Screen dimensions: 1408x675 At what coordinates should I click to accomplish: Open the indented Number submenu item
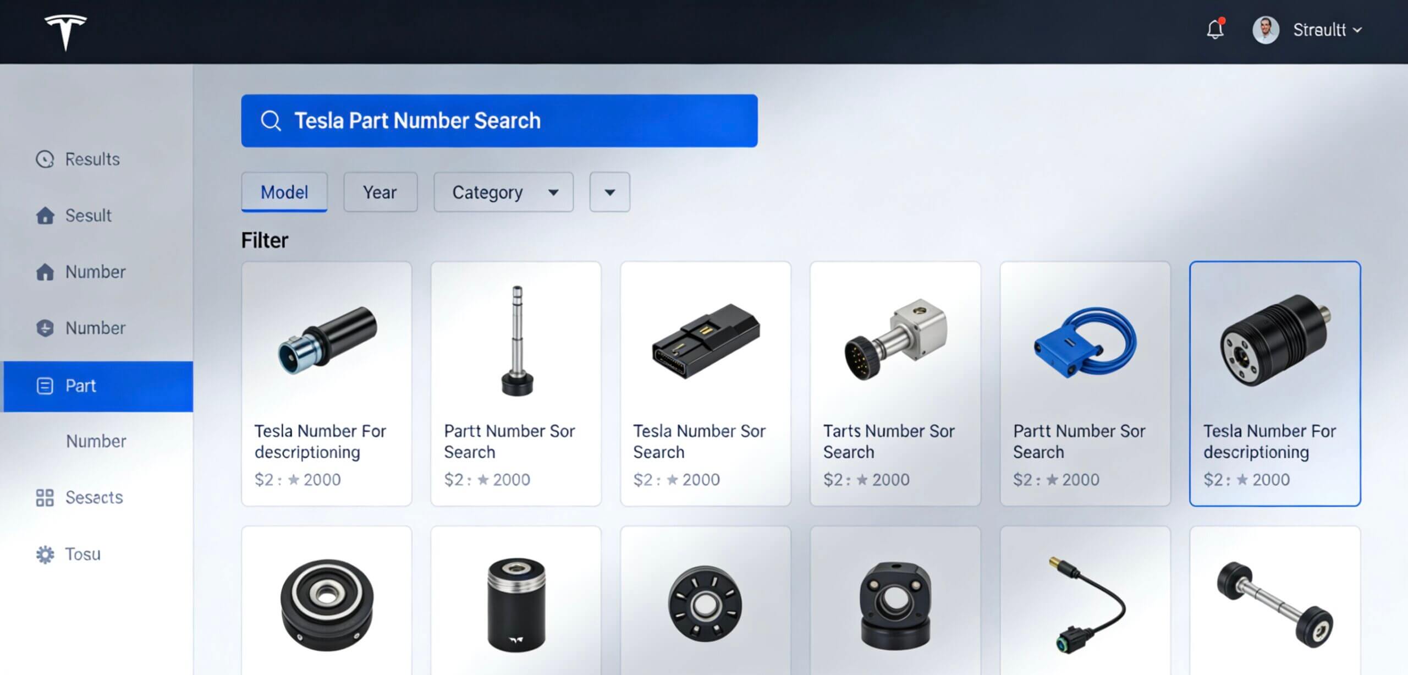click(x=96, y=441)
